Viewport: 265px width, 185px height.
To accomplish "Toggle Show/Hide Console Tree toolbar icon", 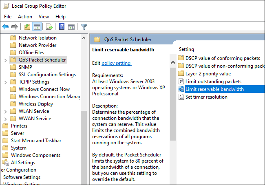I will point(37,27).
